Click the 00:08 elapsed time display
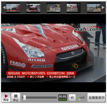The width and height of the screenshot is (107, 104). [62, 96]
